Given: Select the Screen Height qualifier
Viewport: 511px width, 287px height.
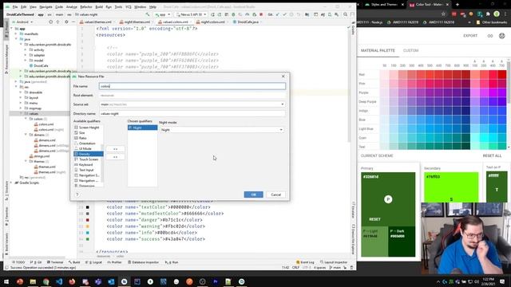Looking at the screenshot, I should (x=89, y=128).
